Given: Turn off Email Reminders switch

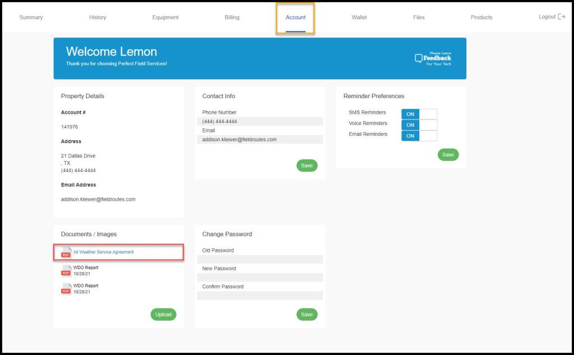Looking at the screenshot, I should pos(419,136).
